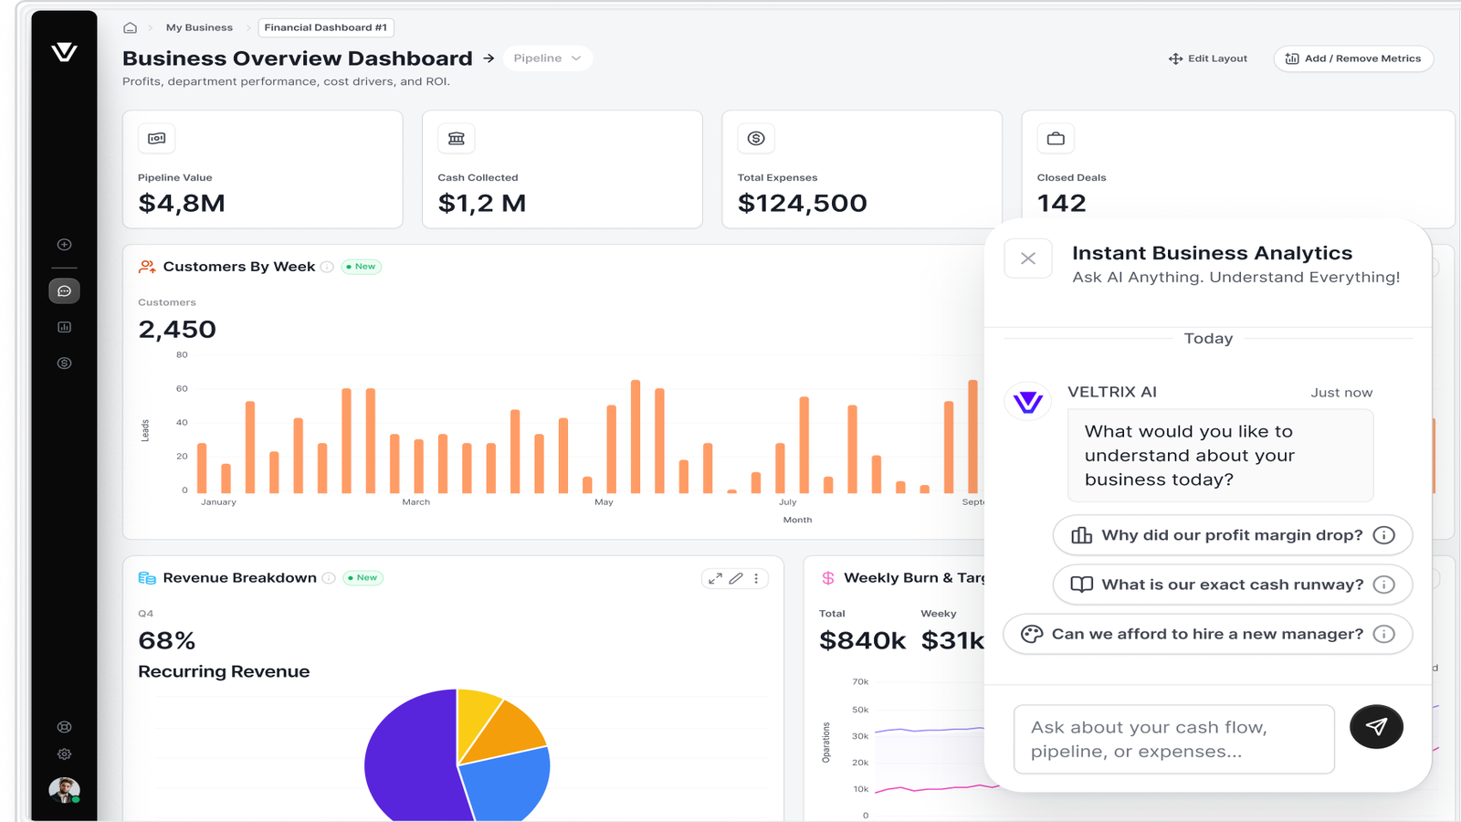Edit Revenue Breakdown with pencil icon
Viewport: 1461px width, 822px height.
click(x=736, y=578)
